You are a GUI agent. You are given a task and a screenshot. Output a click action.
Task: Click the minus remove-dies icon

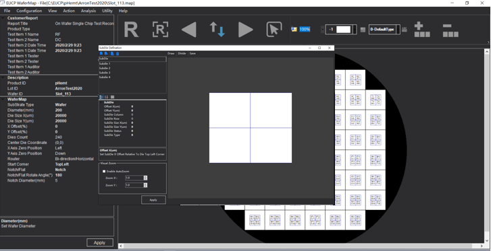450,30
